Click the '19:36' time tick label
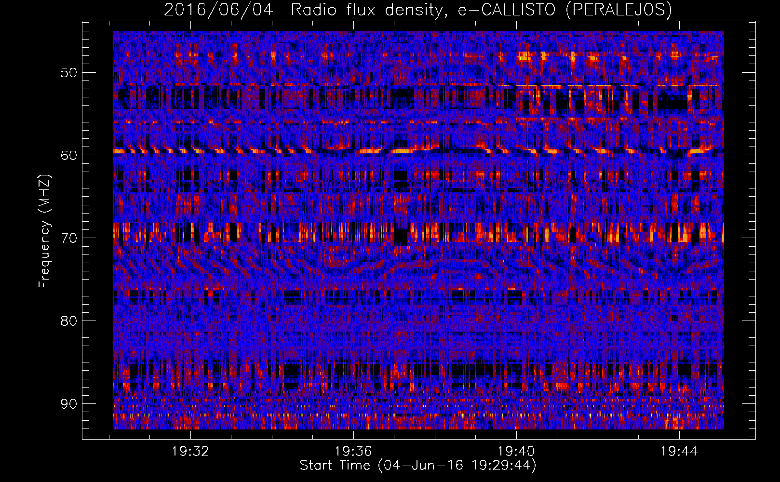This screenshot has height=482, width=780. pos(353,452)
